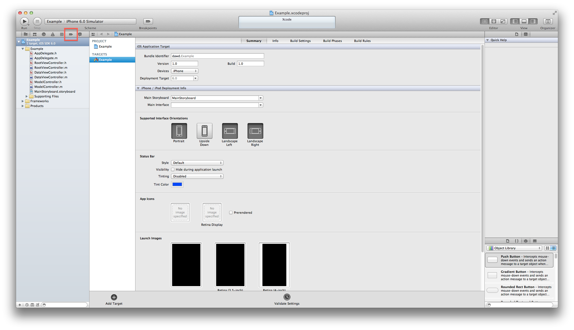Collapse iPhone / iPod Deployment Info section
Screen dimensions: 574x330
pyautogui.click(x=138, y=88)
